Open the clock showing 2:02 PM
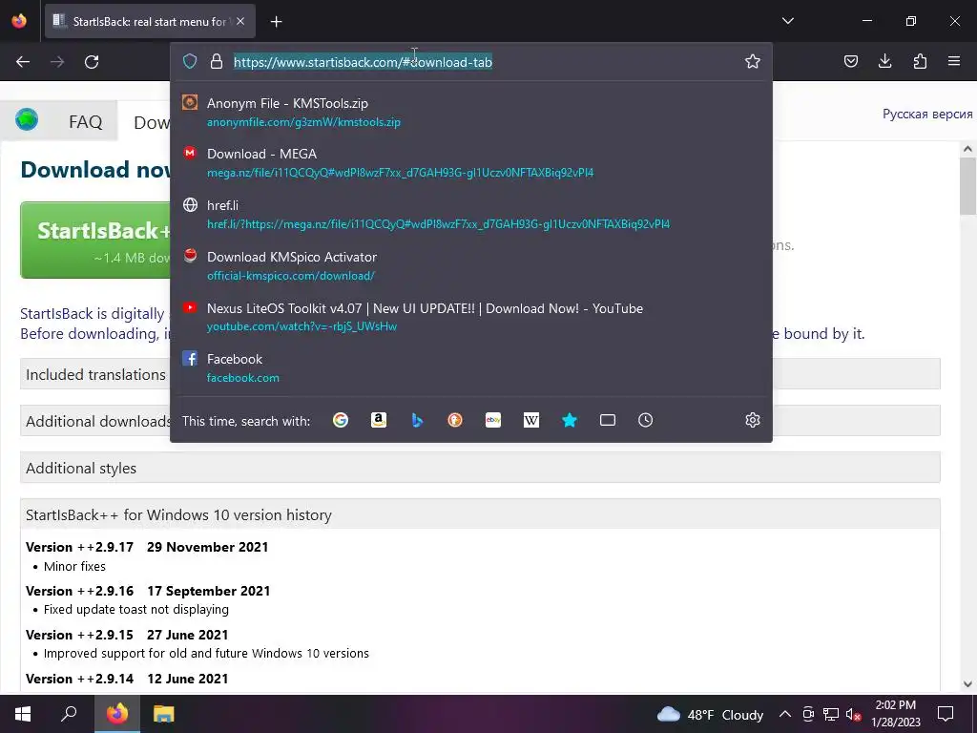The image size is (977, 733). click(x=895, y=714)
